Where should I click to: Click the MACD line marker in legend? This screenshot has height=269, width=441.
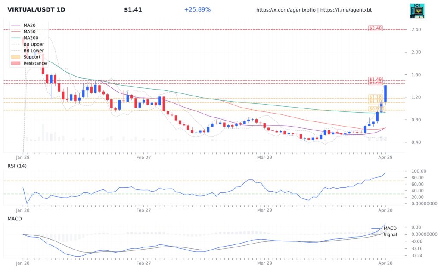(x=377, y=228)
